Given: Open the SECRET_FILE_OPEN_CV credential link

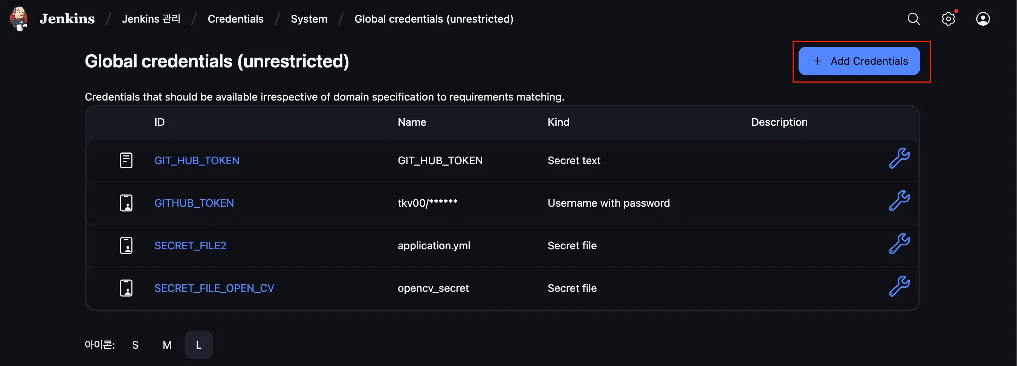Looking at the screenshot, I should (x=214, y=288).
